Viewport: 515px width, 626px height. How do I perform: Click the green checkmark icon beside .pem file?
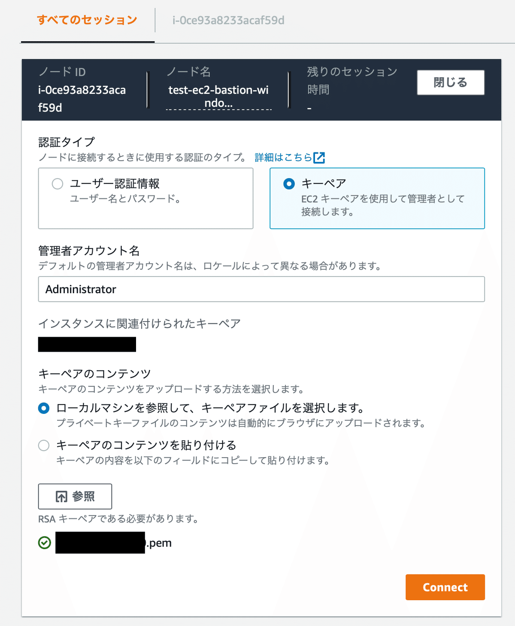pos(45,543)
